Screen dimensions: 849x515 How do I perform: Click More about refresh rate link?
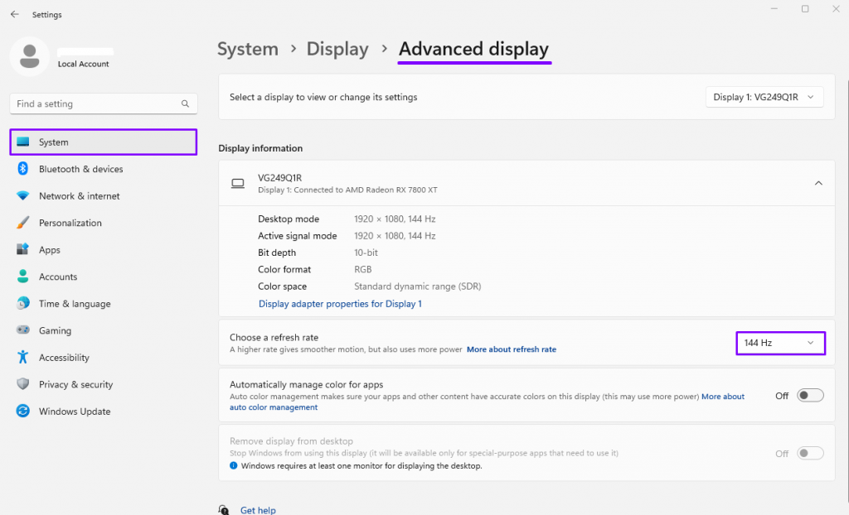pyautogui.click(x=511, y=349)
